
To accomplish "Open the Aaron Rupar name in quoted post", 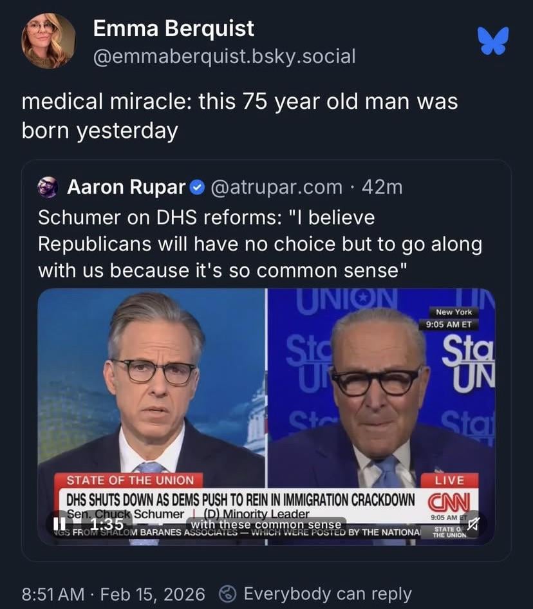I will point(126,187).
